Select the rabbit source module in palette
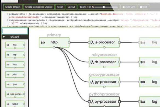The image size is (160, 107). pyautogui.click(x=15, y=104)
